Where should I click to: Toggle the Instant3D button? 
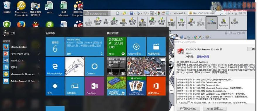pos(211,23)
